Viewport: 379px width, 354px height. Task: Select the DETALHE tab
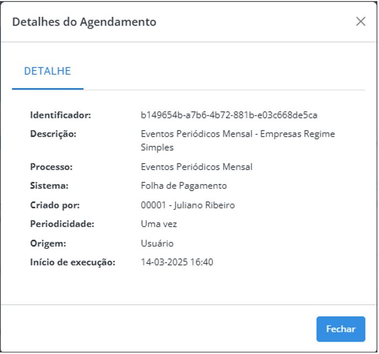click(47, 71)
